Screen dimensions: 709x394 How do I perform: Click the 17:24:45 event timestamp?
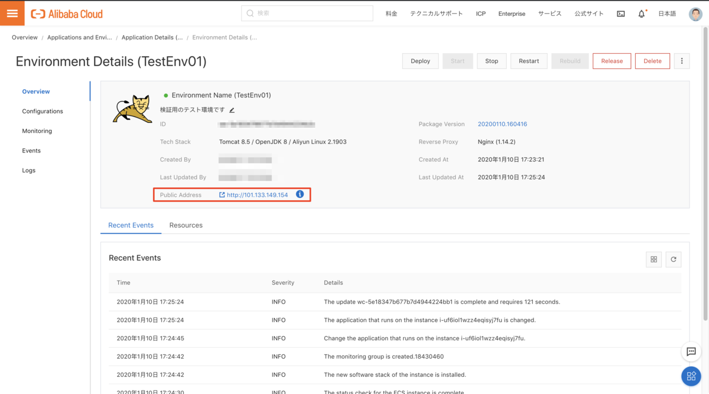tap(150, 338)
